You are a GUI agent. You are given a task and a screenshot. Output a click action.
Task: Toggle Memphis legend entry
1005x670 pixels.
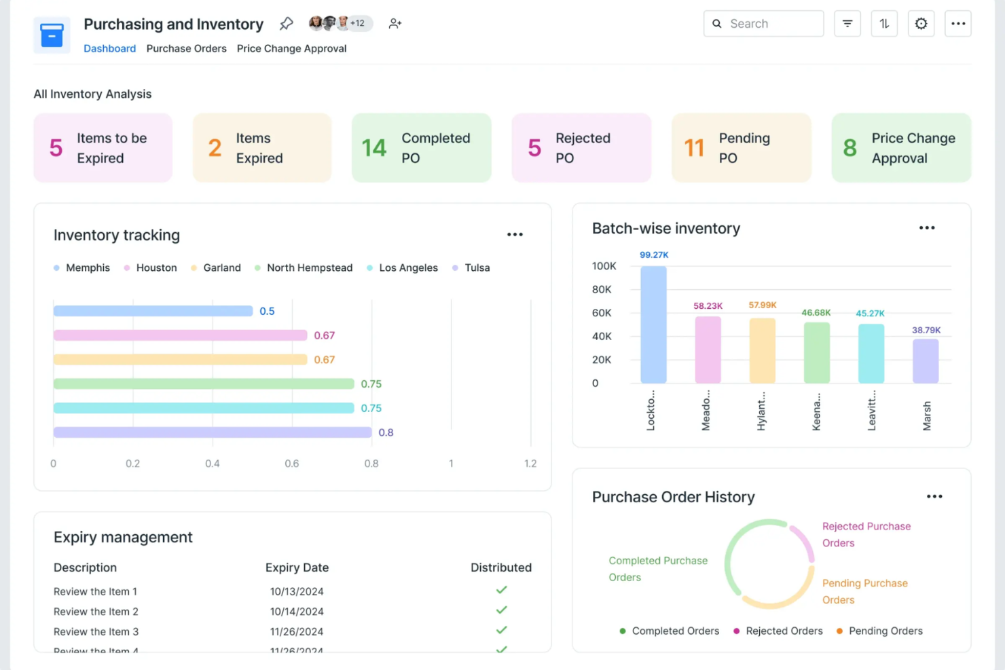click(81, 268)
